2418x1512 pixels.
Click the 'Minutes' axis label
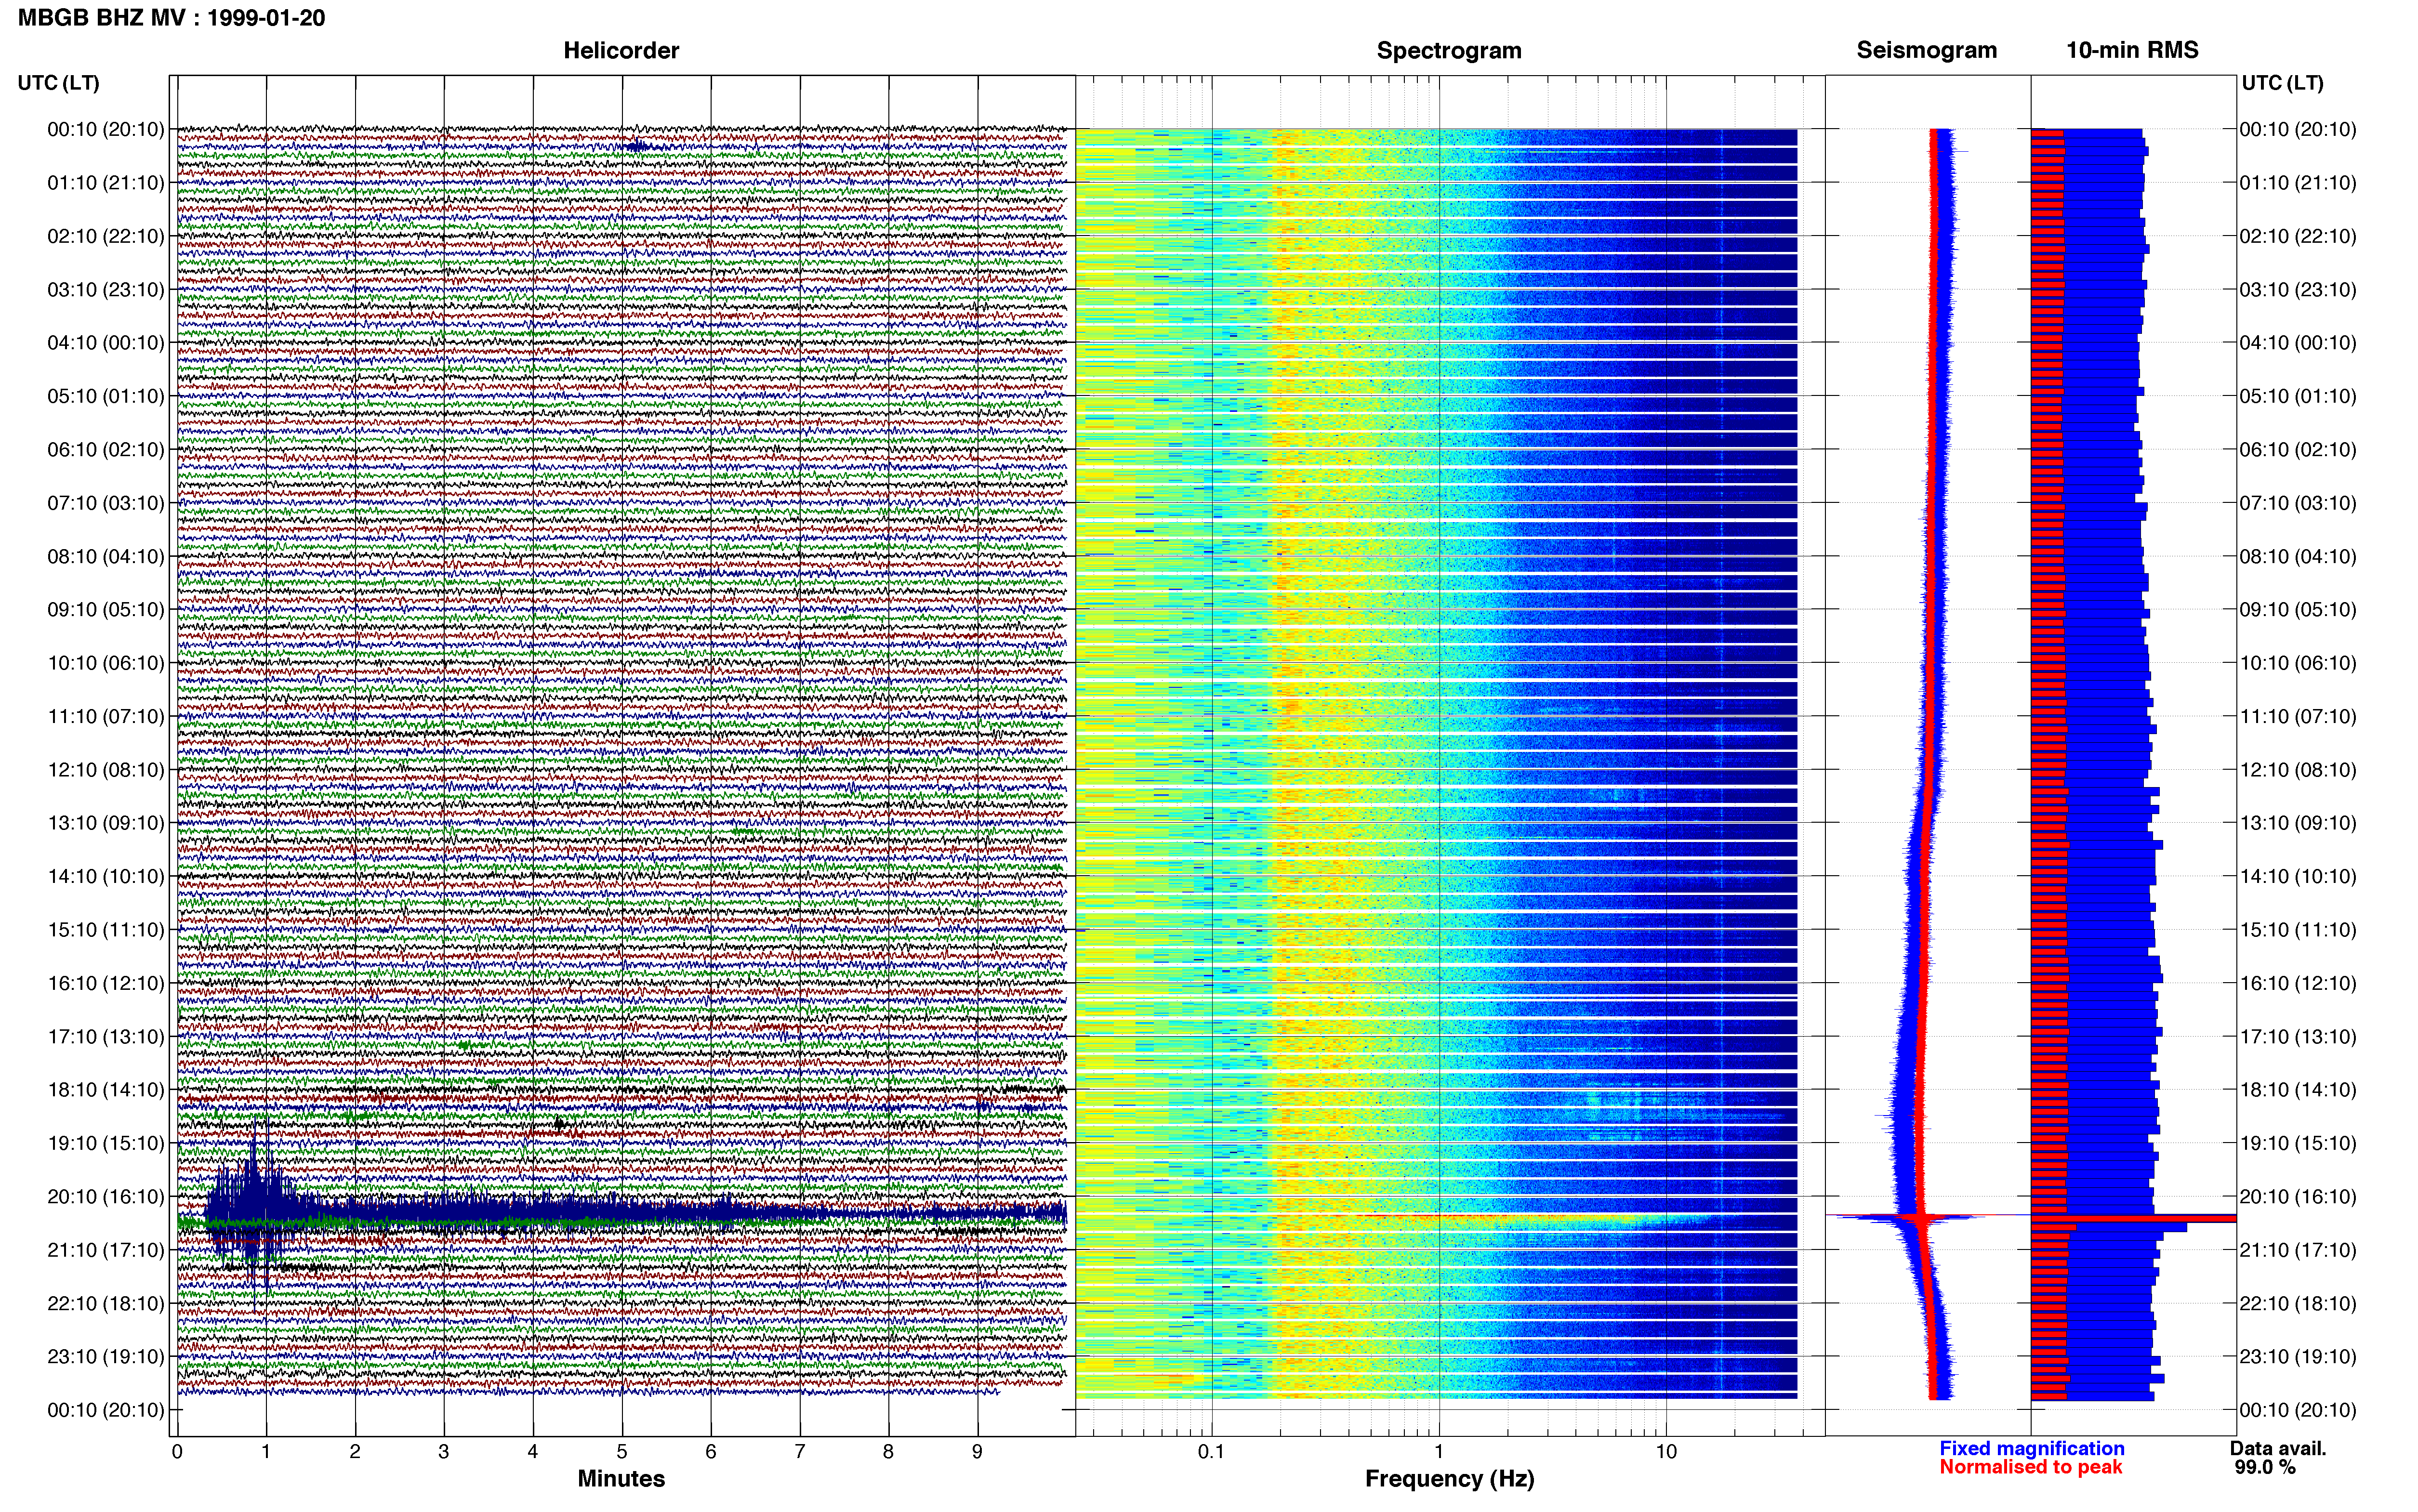[621, 1479]
